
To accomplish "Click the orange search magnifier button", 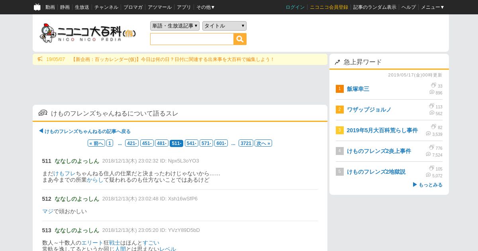I will pyautogui.click(x=240, y=39).
